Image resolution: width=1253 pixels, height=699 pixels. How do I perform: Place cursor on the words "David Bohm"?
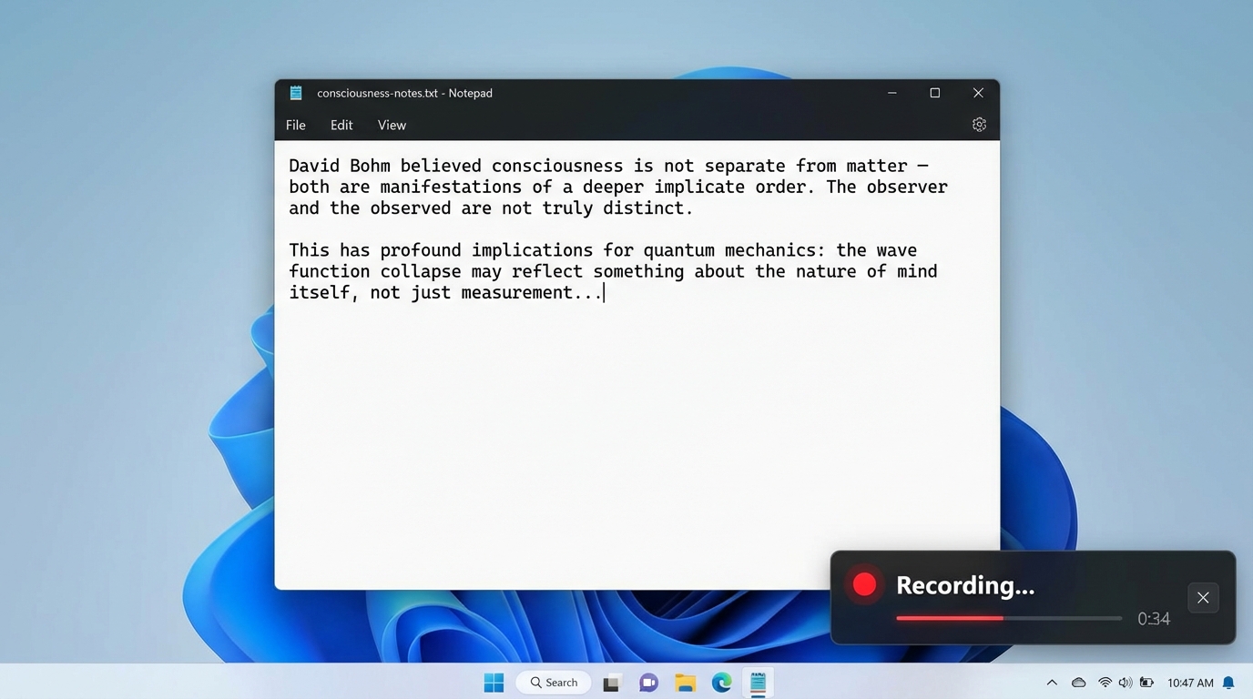click(340, 166)
